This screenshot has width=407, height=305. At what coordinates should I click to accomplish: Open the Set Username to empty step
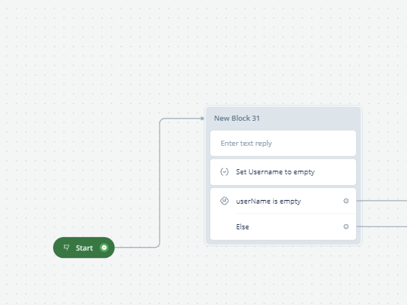tap(283, 172)
